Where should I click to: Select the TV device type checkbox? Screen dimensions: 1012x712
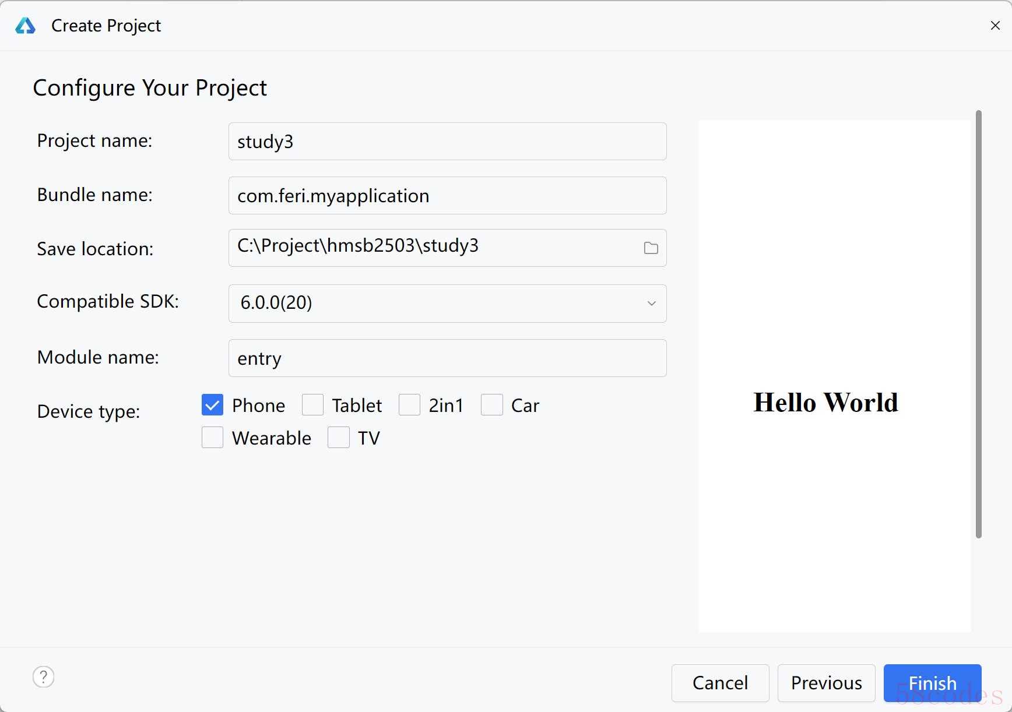click(338, 438)
